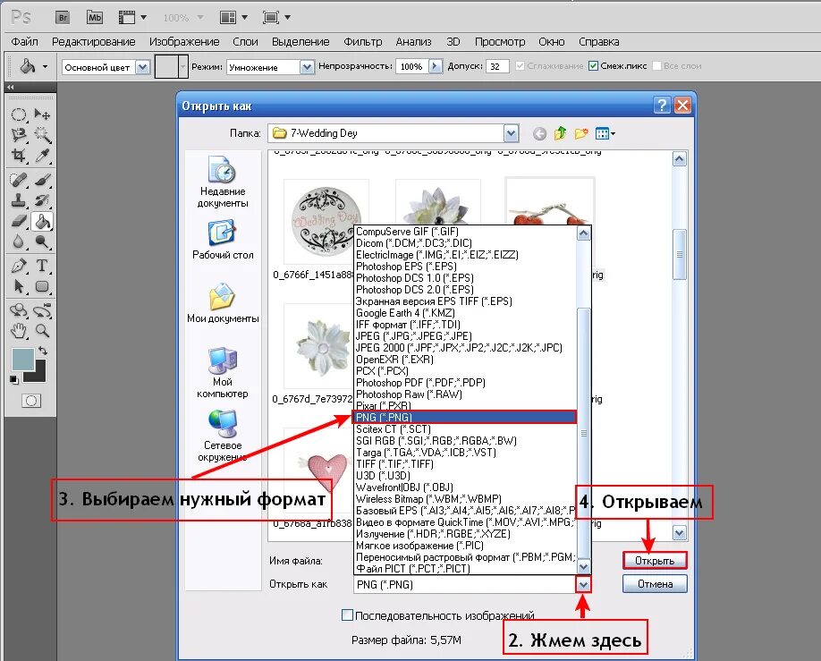Viewport: 821px width, 661px height.
Task: Select the Wedding Day round thumbnail
Action: [x=326, y=221]
